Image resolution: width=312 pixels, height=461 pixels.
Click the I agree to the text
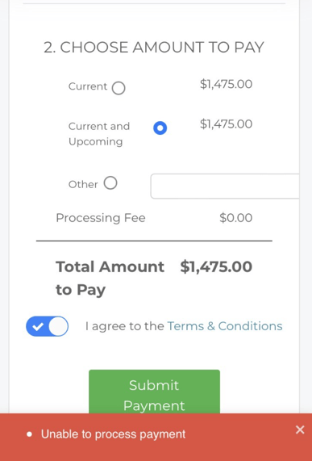click(125, 326)
